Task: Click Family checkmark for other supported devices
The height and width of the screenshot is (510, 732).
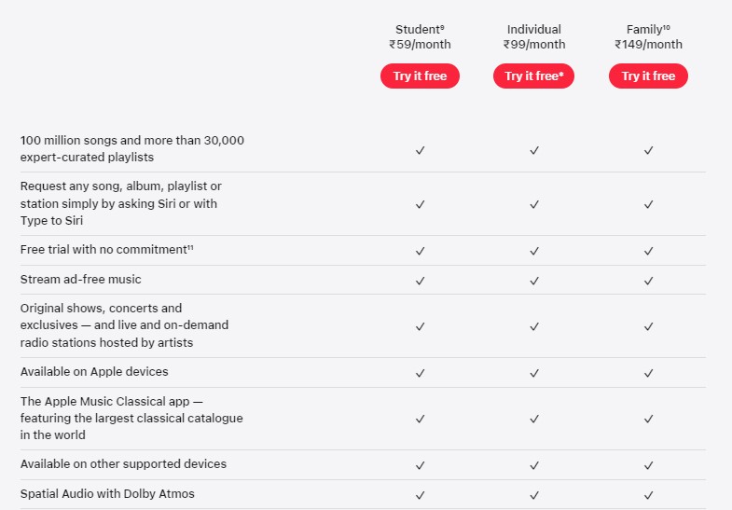Action: [648, 465]
